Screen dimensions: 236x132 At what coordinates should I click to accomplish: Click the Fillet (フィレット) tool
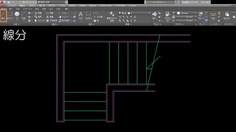click(x=64, y=17)
